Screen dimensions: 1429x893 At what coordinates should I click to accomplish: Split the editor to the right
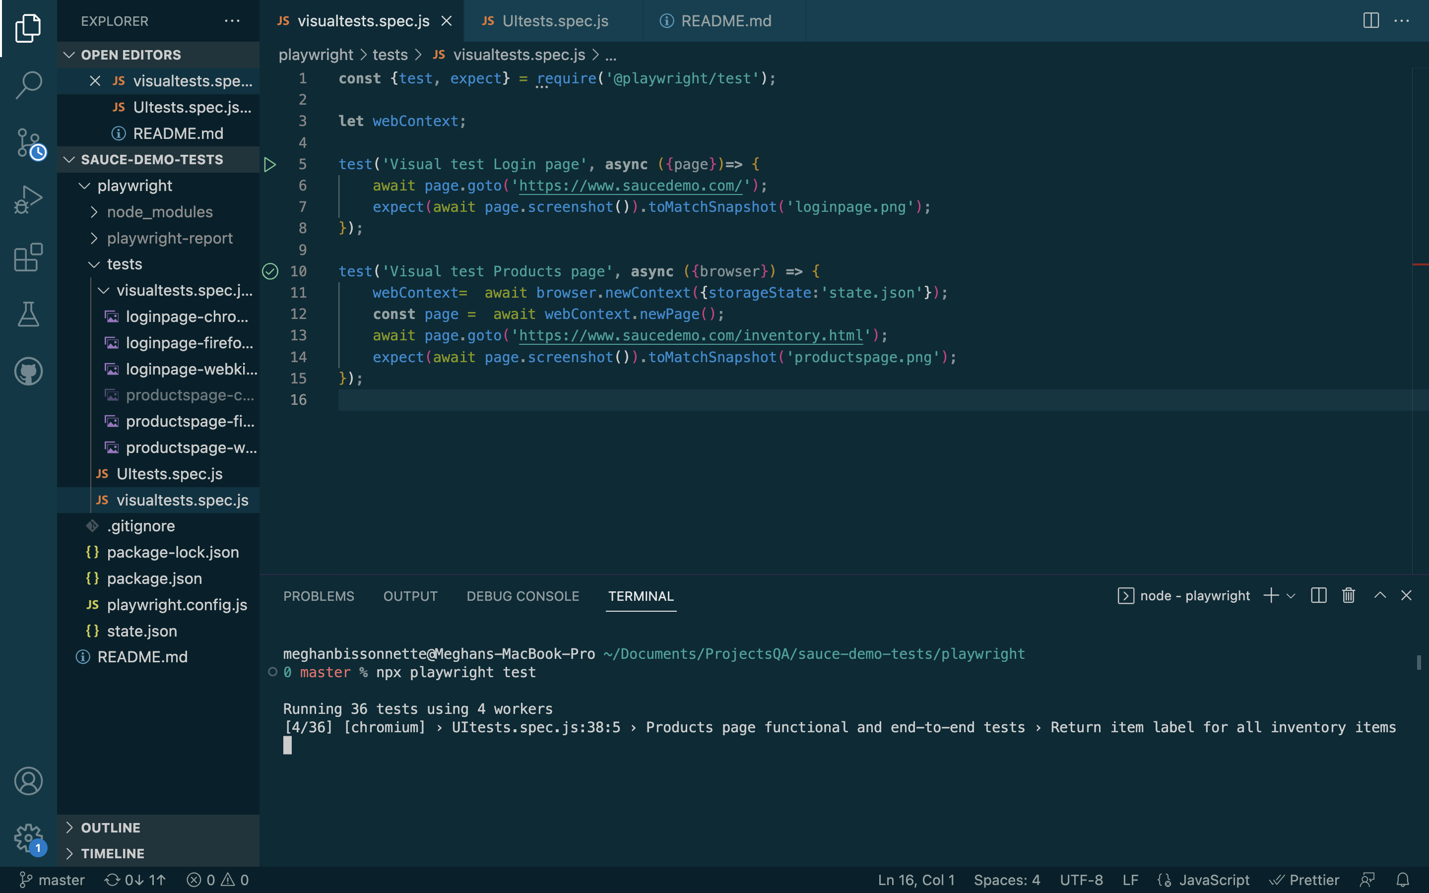pos(1370,21)
